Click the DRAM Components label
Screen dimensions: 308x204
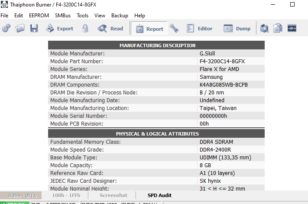[75, 84]
